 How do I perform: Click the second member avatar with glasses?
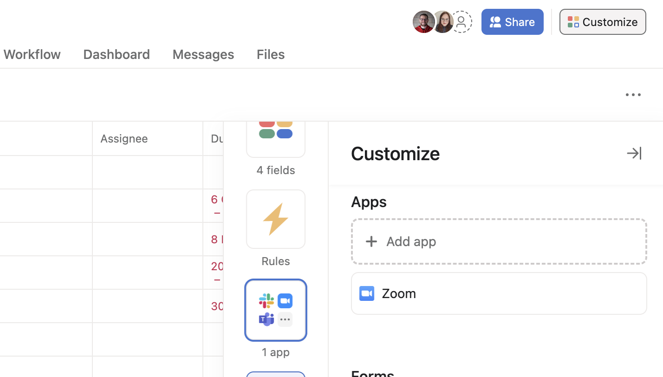443,22
